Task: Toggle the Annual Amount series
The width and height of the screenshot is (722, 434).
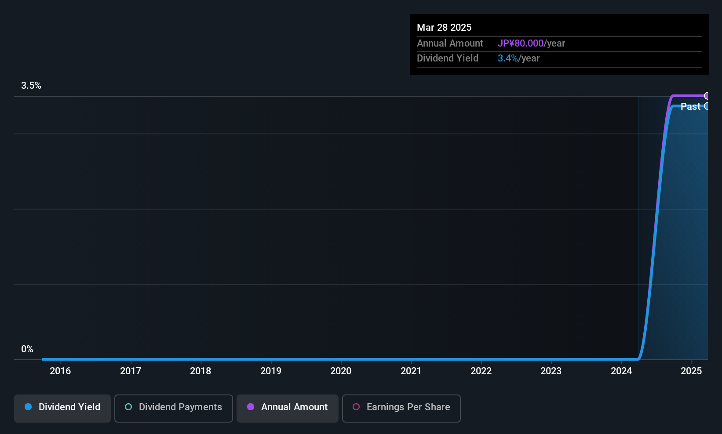Action: pos(288,408)
